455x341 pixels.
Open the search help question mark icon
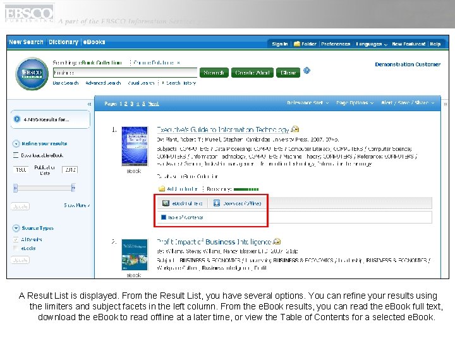[306, 71]
